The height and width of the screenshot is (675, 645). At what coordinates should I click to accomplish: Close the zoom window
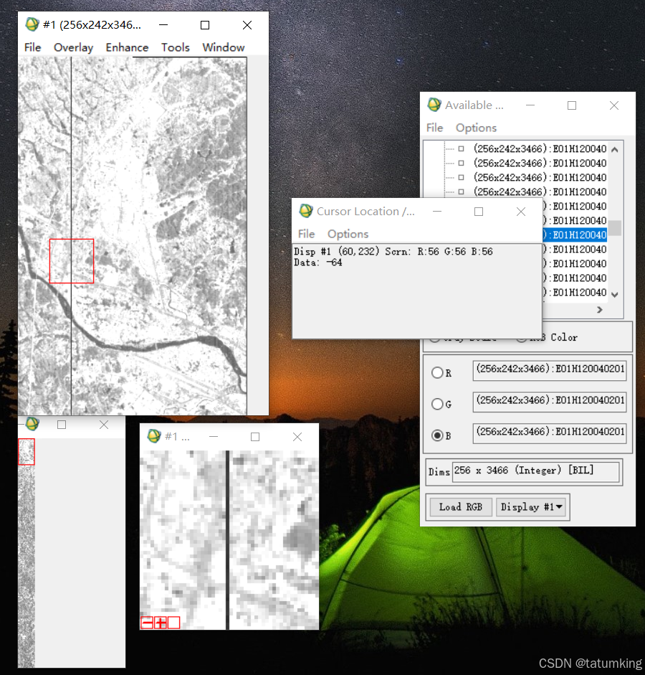pos(297,437)
